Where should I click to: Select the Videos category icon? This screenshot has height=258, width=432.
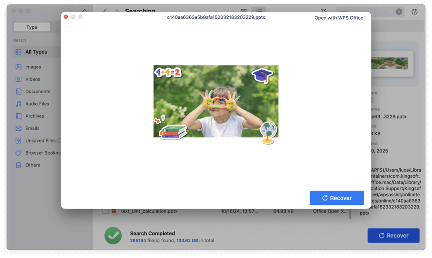click(x=18, y=79)
